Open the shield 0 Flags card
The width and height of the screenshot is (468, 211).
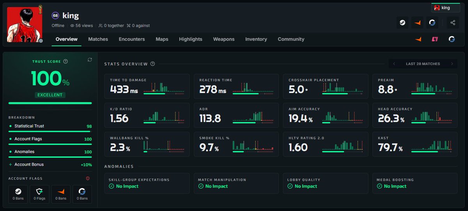pyautogui.click(x=39, y=195)
